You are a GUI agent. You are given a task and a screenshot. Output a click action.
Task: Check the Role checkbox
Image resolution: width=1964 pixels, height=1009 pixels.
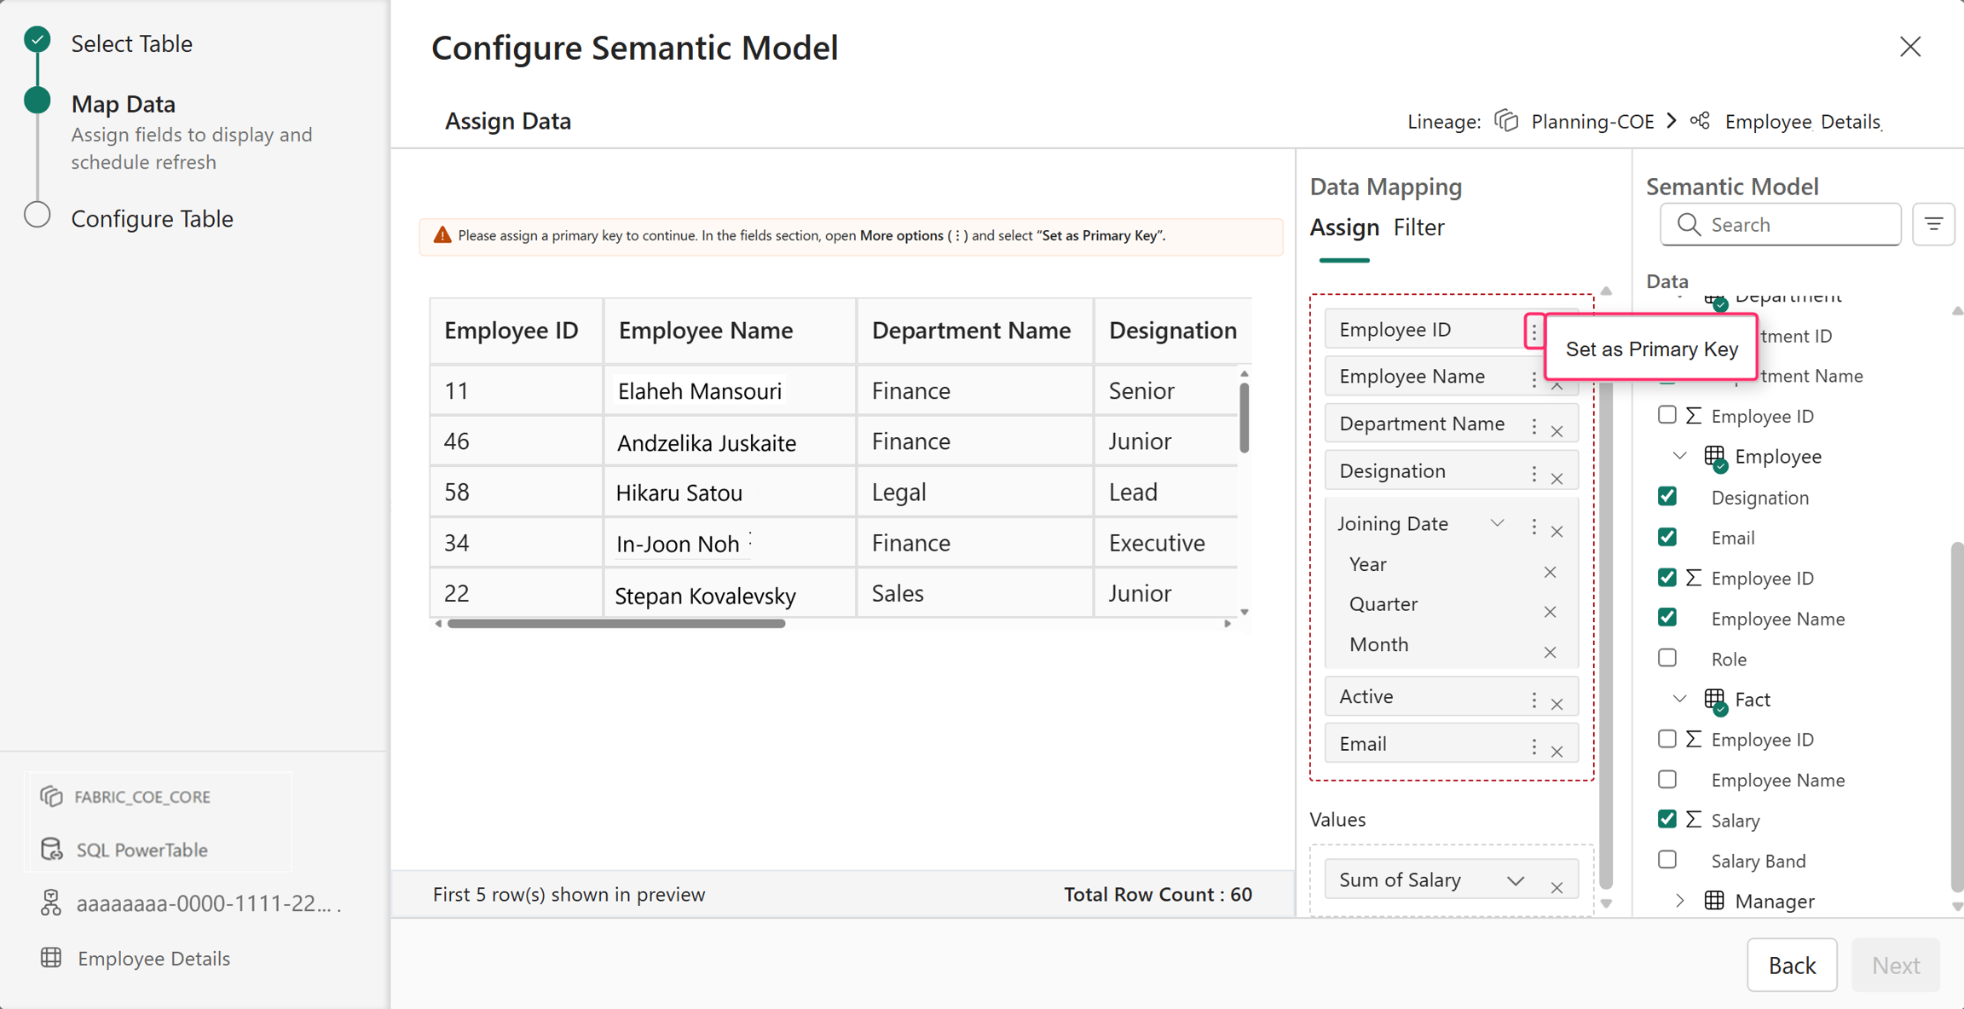1667,658
